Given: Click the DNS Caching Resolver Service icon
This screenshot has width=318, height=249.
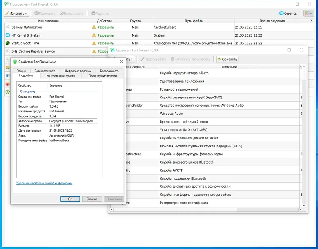Looking at the screenshot, I should pyautogui.click(x=8, y=52).
